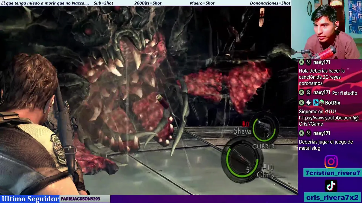Click user avatar icon above 'Deberías jugar el juego'
362x203 pixels.
pyautogui.click(x=309, y=133)
